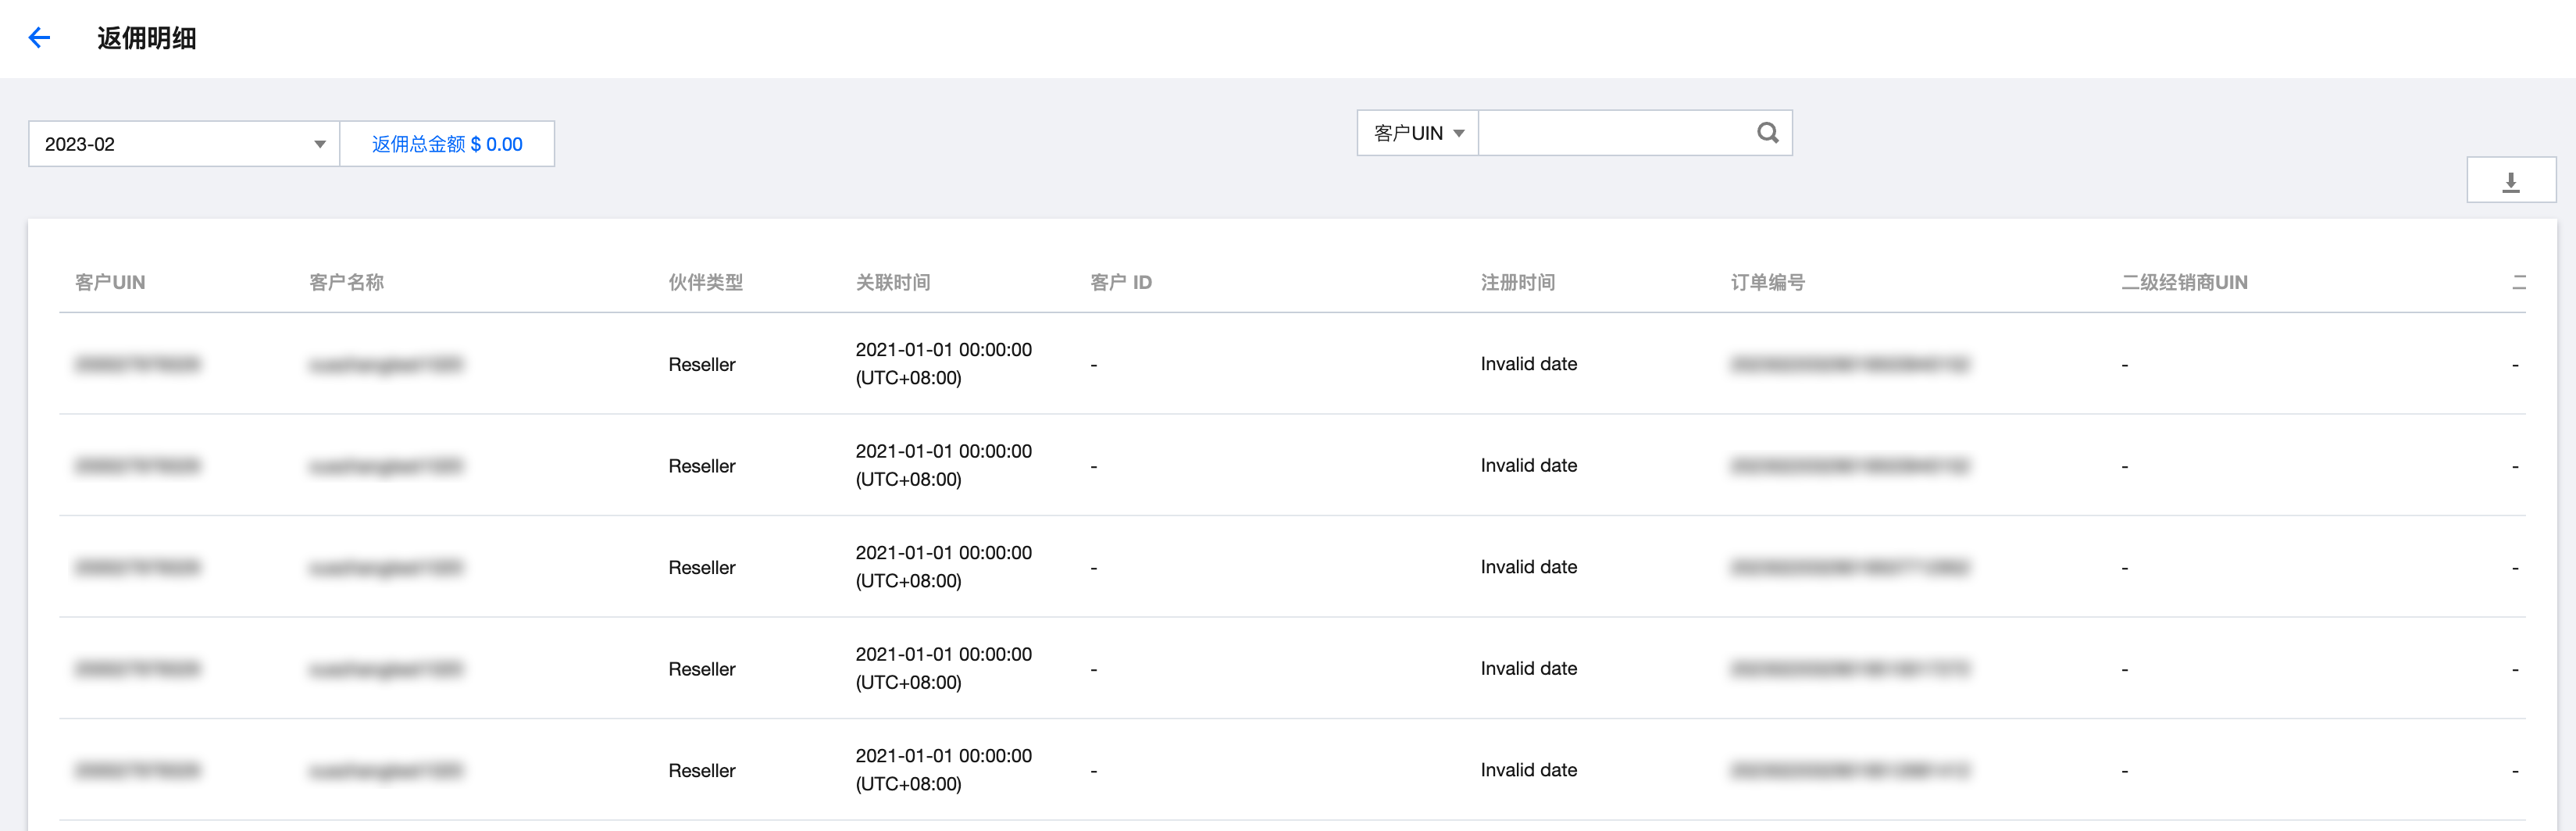The image size is (2576, 831).
Task: Click the blurred order number in last row
Action: coord(1849,771)
